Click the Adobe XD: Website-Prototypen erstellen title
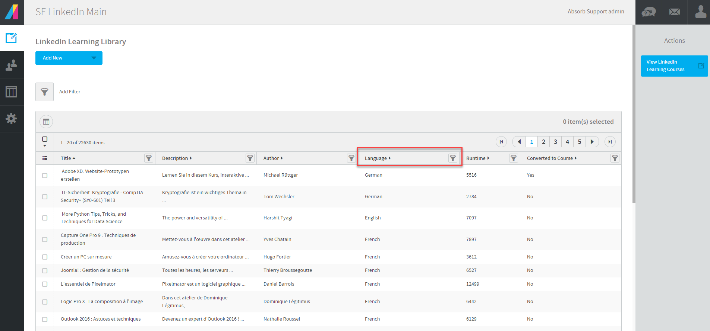710x331 pixels. pyautogui.click(x=95, y=175)
